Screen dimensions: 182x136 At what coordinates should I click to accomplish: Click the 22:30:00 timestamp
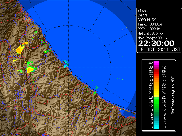pyautogui.click(x=156, y=43)
